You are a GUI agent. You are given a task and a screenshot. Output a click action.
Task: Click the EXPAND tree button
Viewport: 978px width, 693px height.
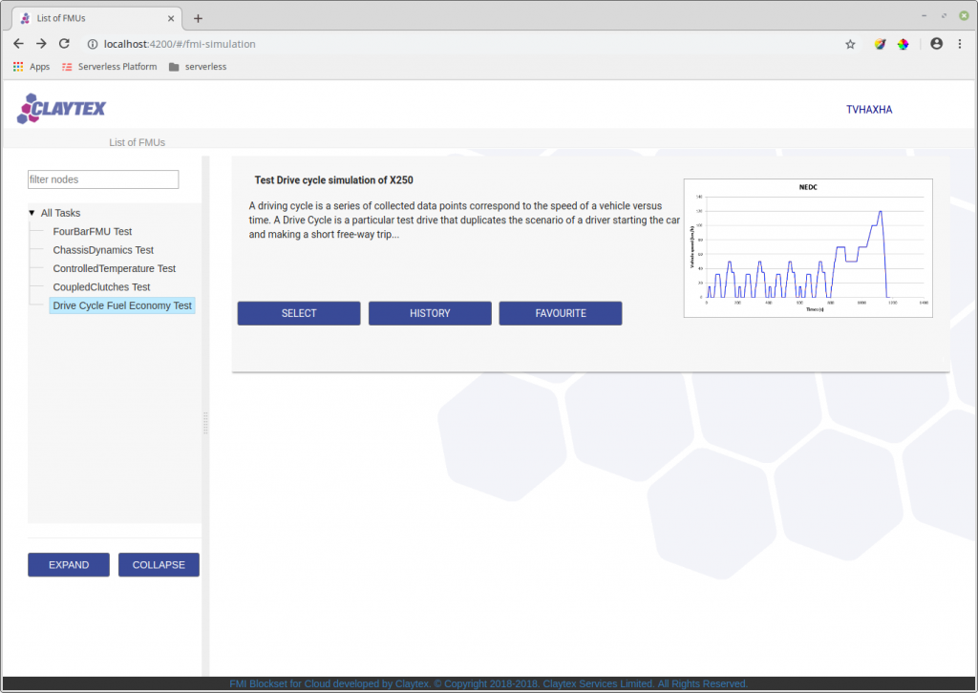[x=69, y=565]
